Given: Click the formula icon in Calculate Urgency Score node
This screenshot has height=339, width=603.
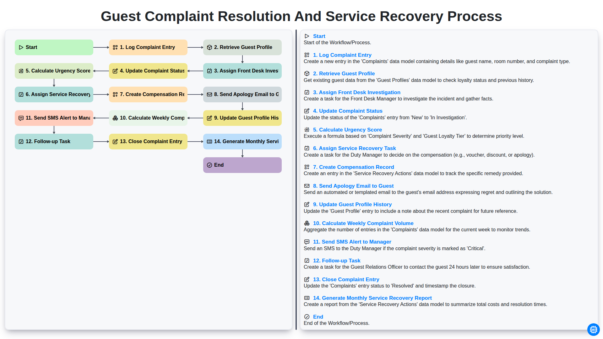Looking at the screenshot, I should pos(21,71).
